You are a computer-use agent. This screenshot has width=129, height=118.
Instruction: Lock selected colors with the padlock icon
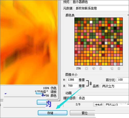(101, 68)
